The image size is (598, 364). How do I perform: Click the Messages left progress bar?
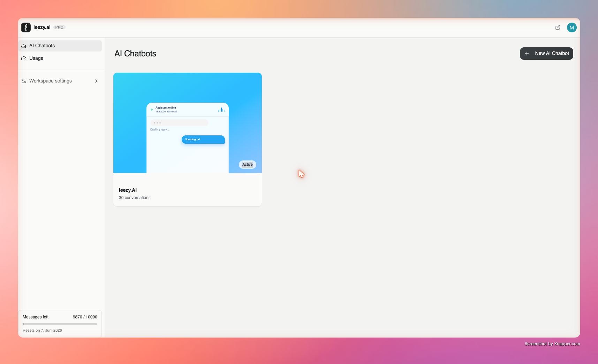click(x=60, y=324)
